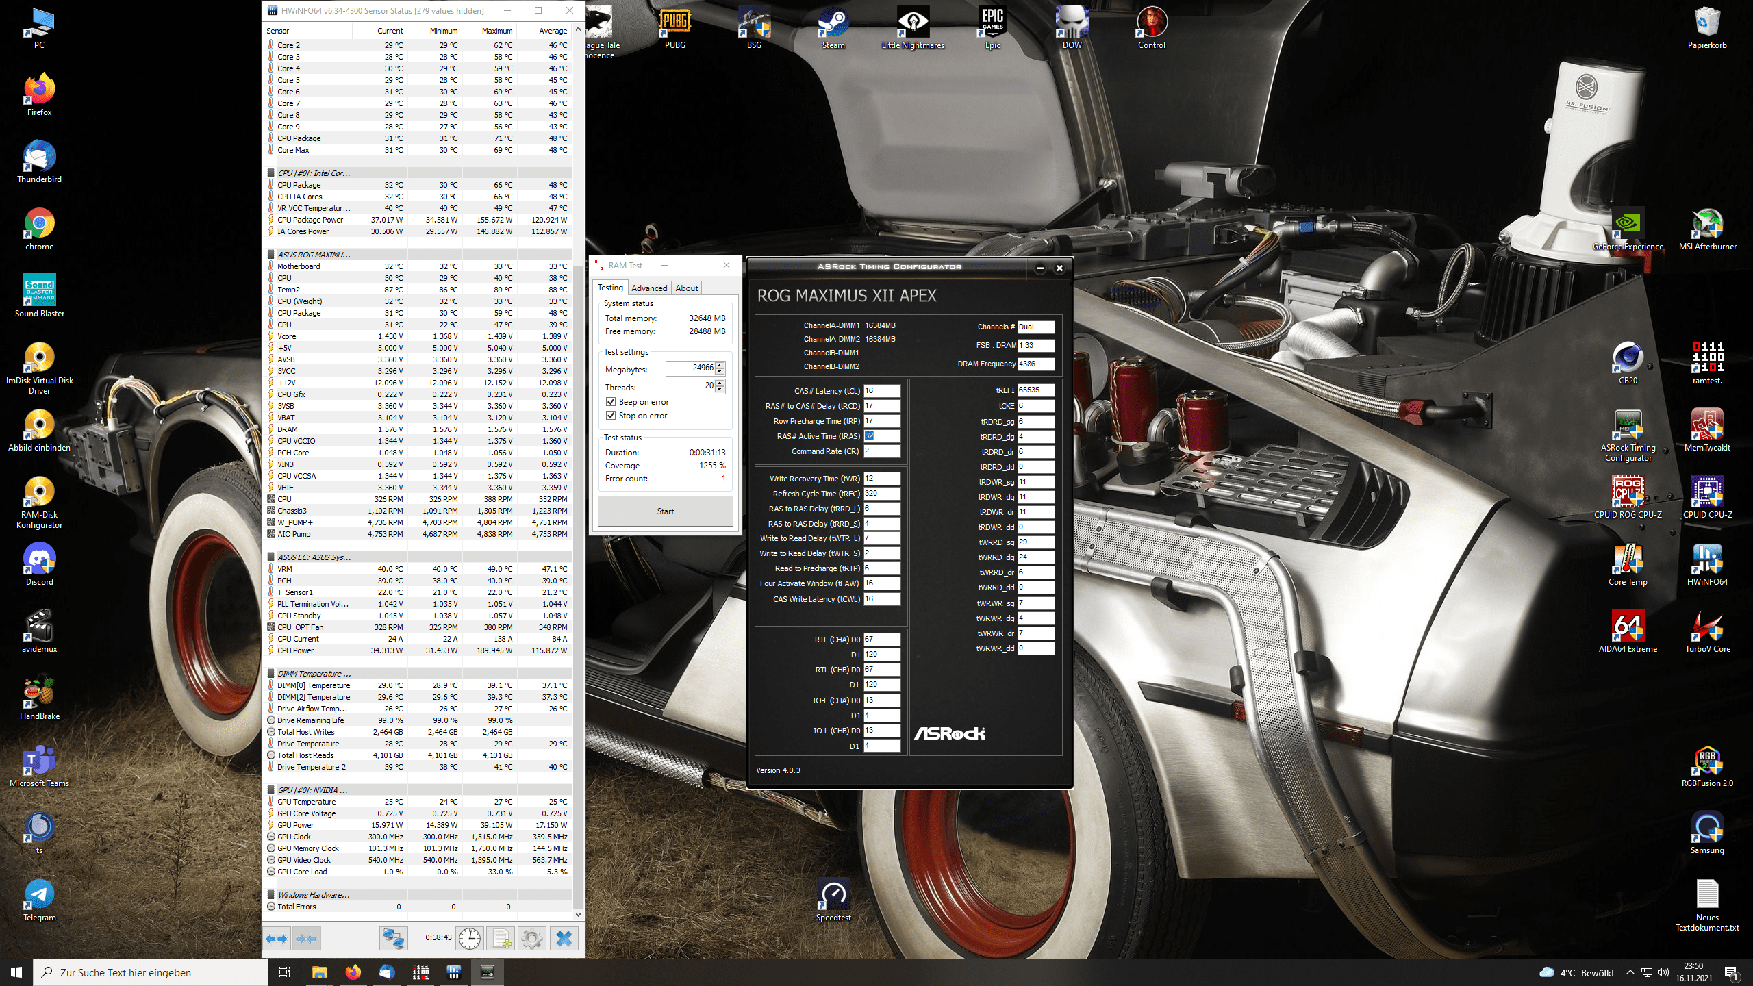1753x986 pixels.
Task: Open Samsung desktop shortcut
Action: point(1707,833)
